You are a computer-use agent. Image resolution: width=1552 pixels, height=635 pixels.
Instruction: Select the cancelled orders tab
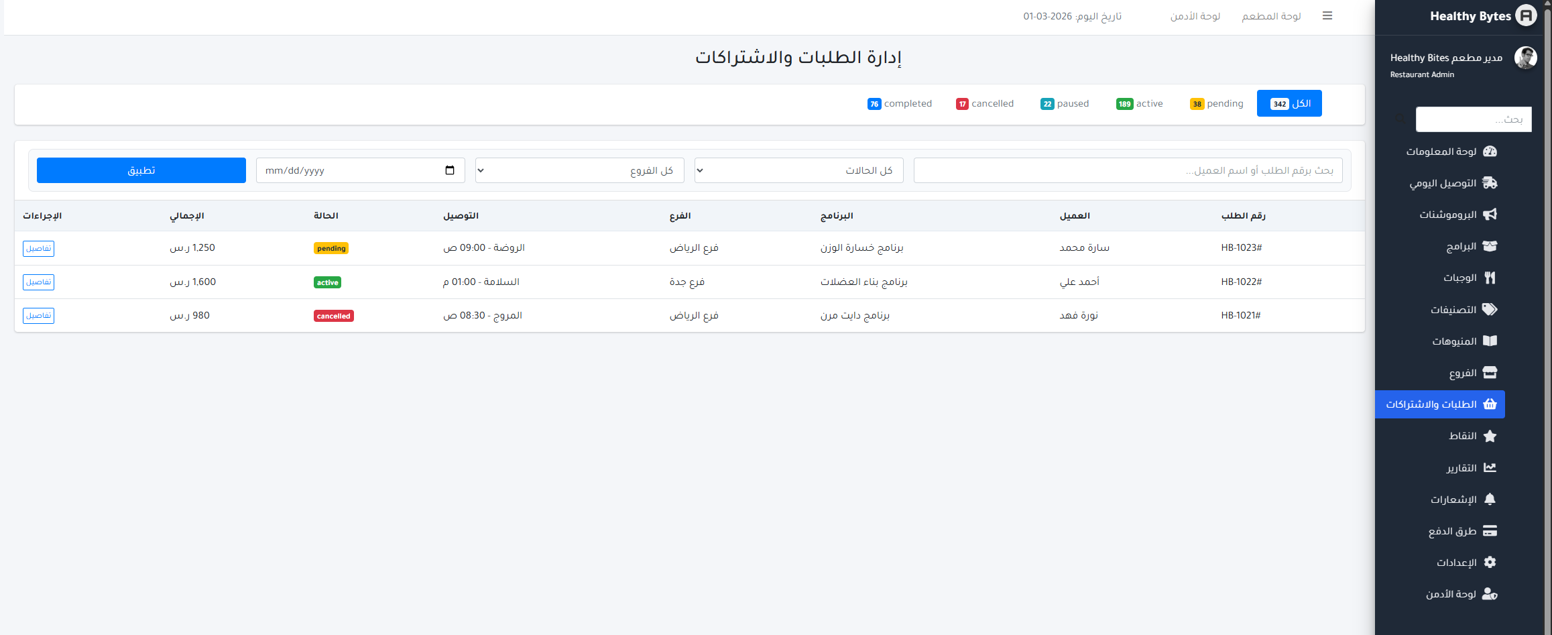(985, 103)
